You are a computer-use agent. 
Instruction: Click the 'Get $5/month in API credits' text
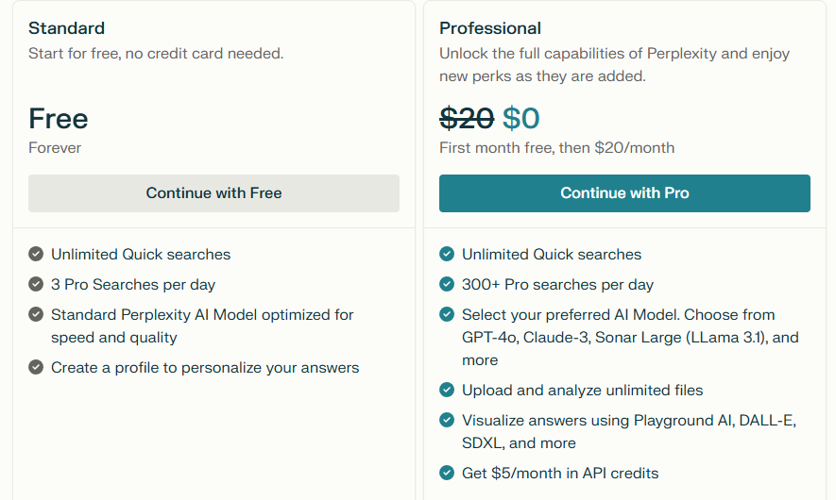point(560,473)
